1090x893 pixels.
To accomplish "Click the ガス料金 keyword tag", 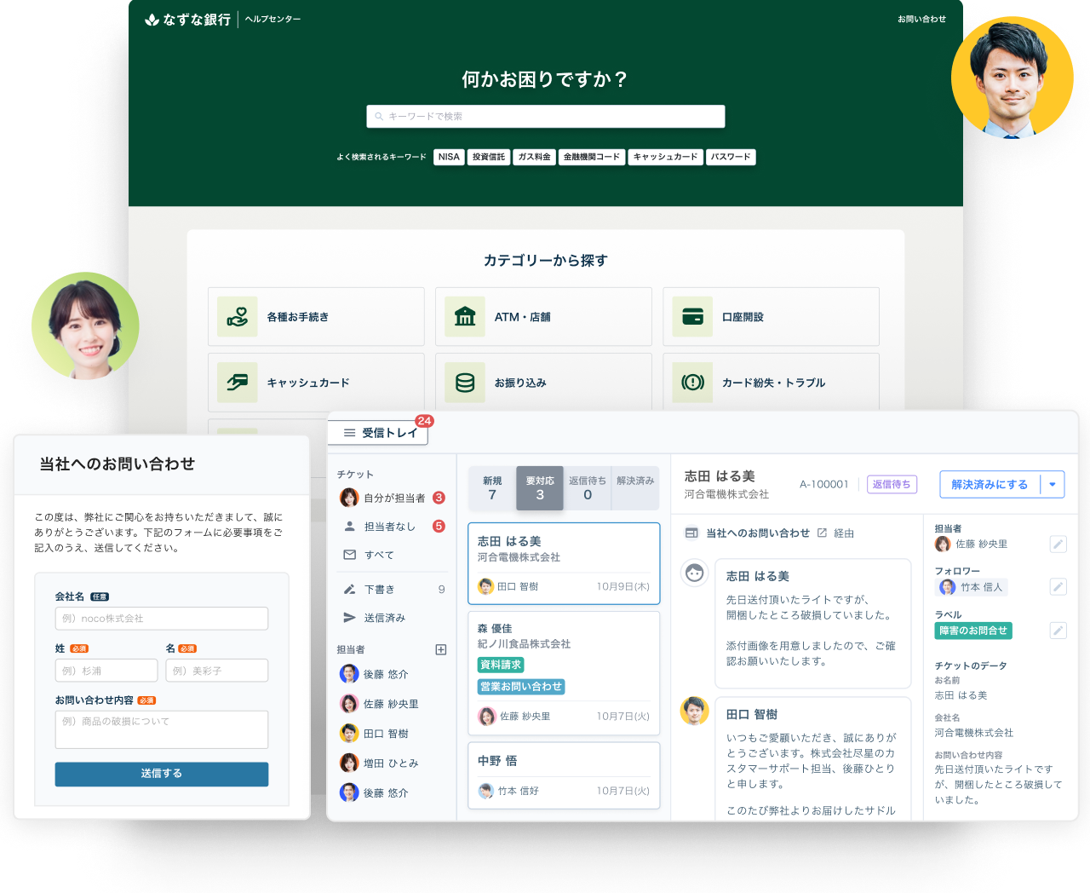I will coord(535,157).
